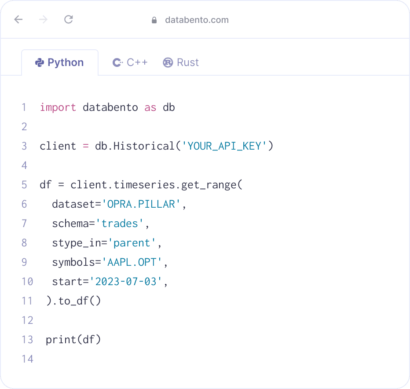
Task: Click 'databento' in the import statement
Action: point(110,107)
